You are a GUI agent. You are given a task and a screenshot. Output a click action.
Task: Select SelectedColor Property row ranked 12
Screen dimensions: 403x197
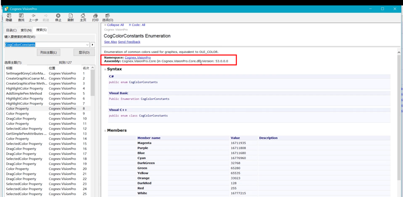click(47, 128)
